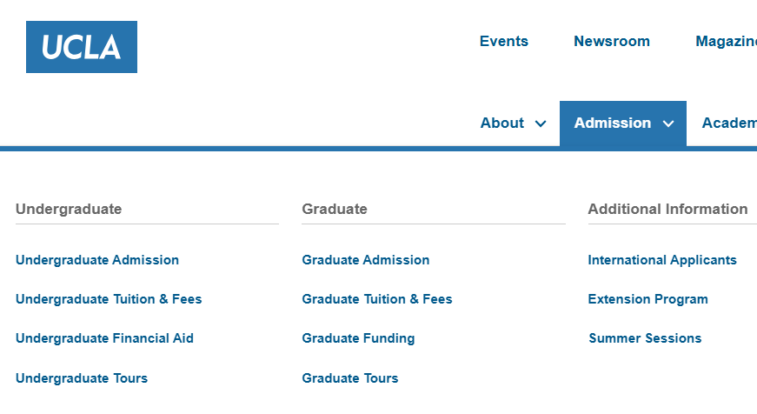The image size is (757, 414).
Task: Go to Graduate Tours
Action: (x=350, y=378)
